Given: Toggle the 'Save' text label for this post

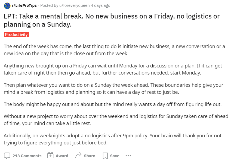Looking at the screenshot, I should (x=115, y=156).
